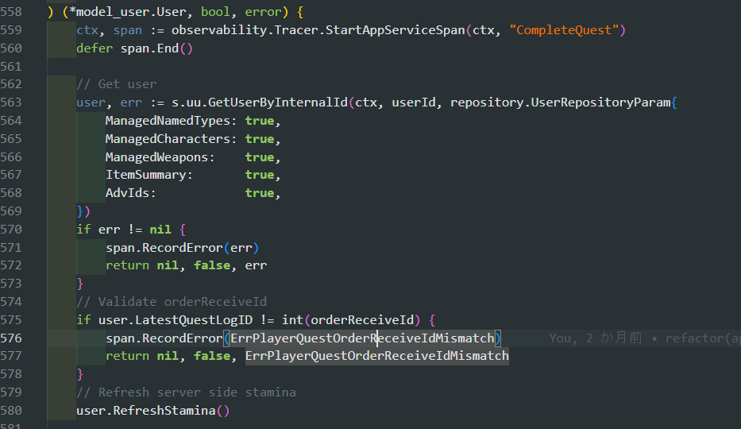Click the ManagedNamedTypes field name

168,121
